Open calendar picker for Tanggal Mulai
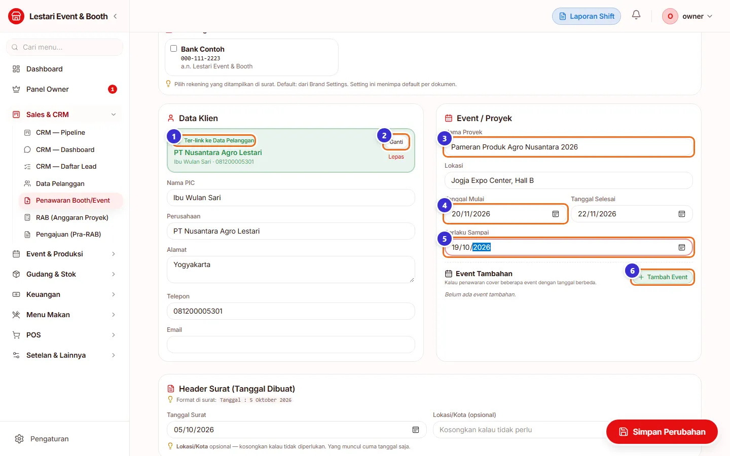Screen dimensions: 730x456 pyautogui.click(x=556, y=214)
